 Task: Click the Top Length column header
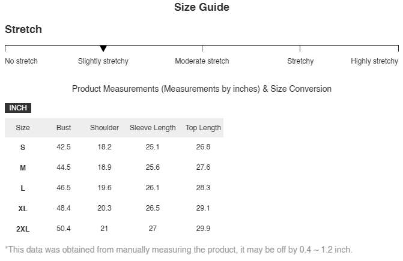click(x=203, y=128)
